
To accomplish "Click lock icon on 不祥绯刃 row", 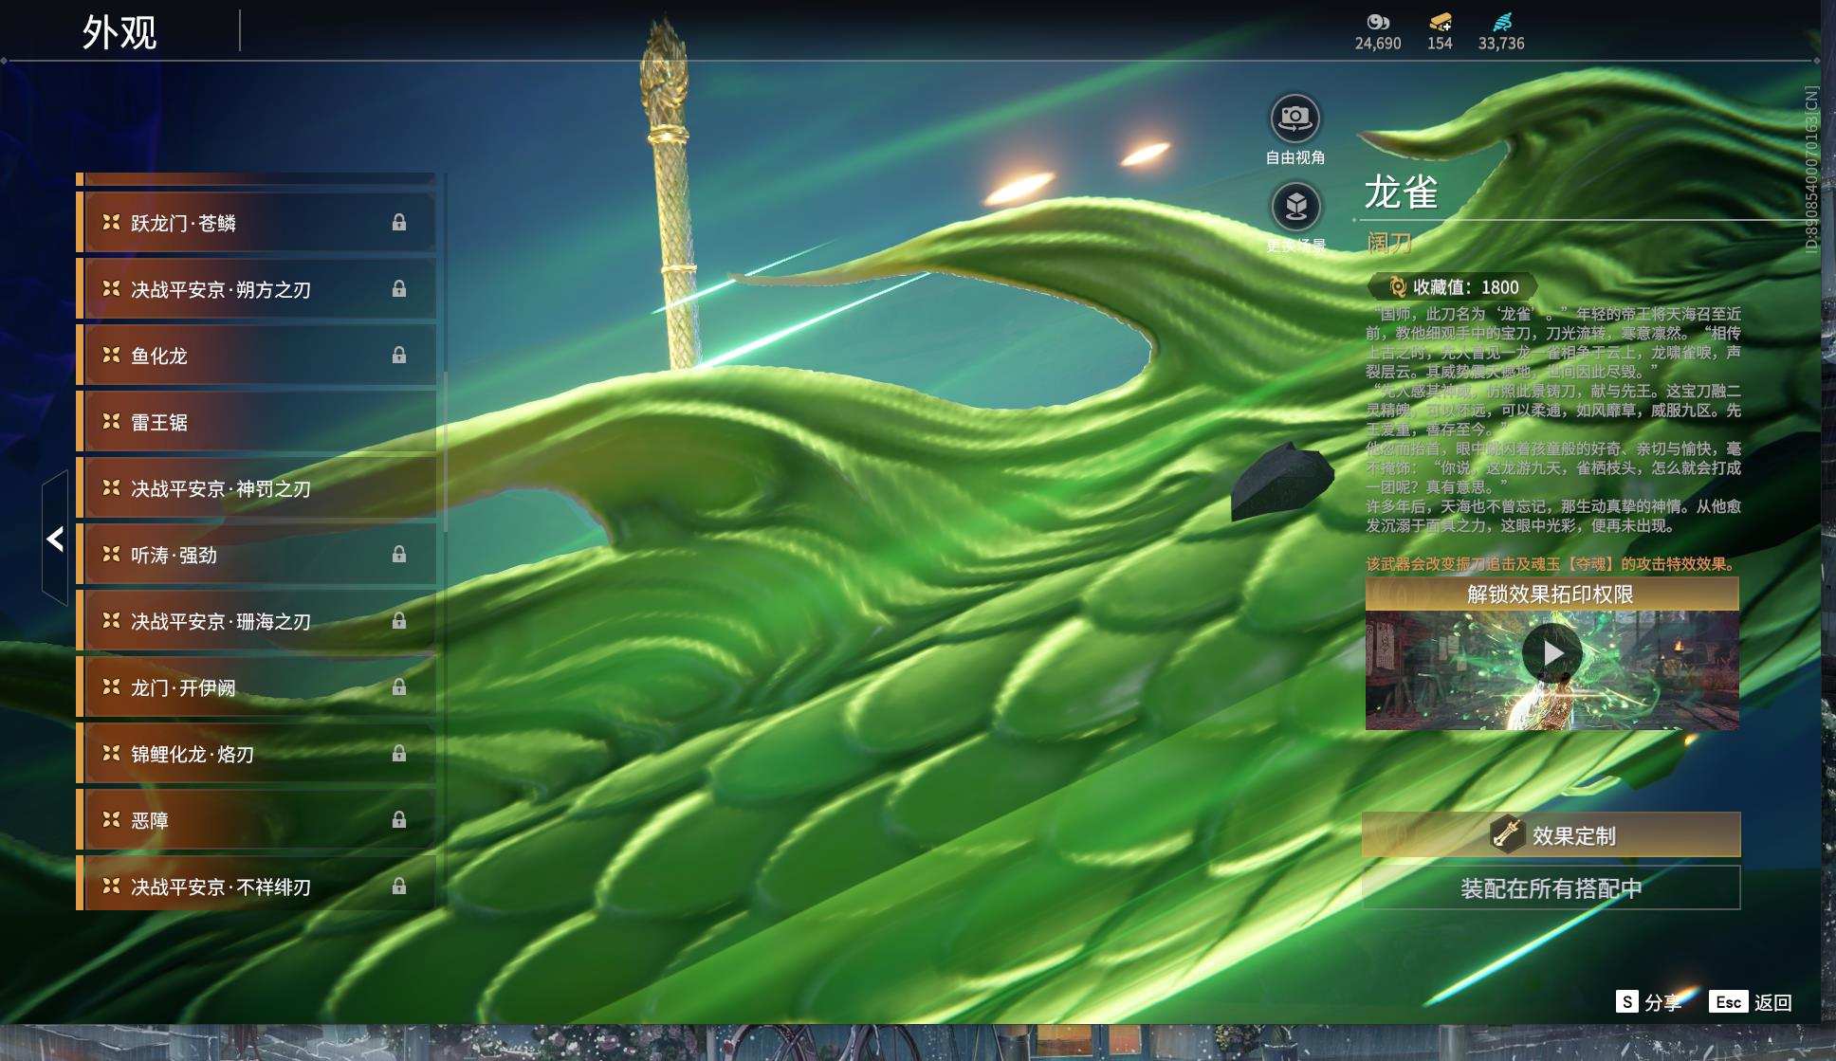I will click(x=399, y=886).
